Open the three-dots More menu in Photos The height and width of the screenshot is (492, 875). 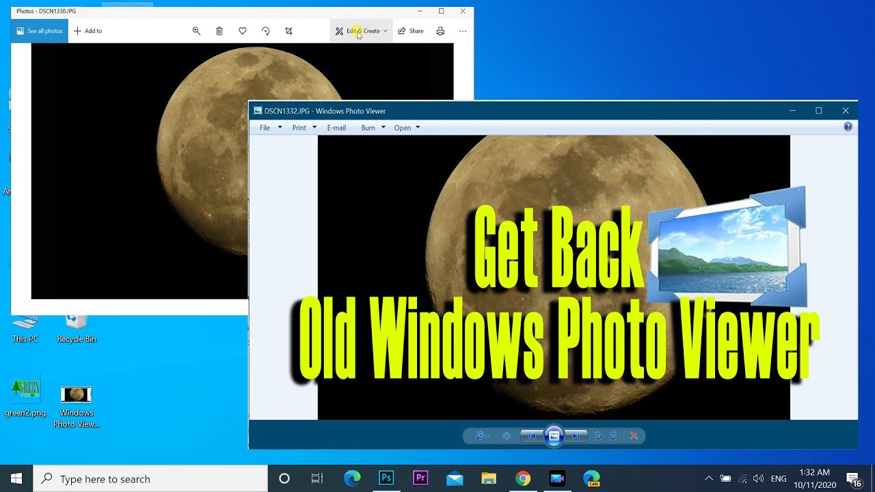(463, 31)
